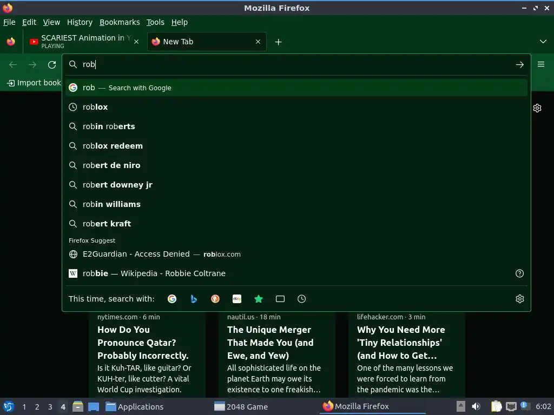The image size is (554, 415).
Task: Click the Go arrow in address bar
Action: tap(520, 65)
